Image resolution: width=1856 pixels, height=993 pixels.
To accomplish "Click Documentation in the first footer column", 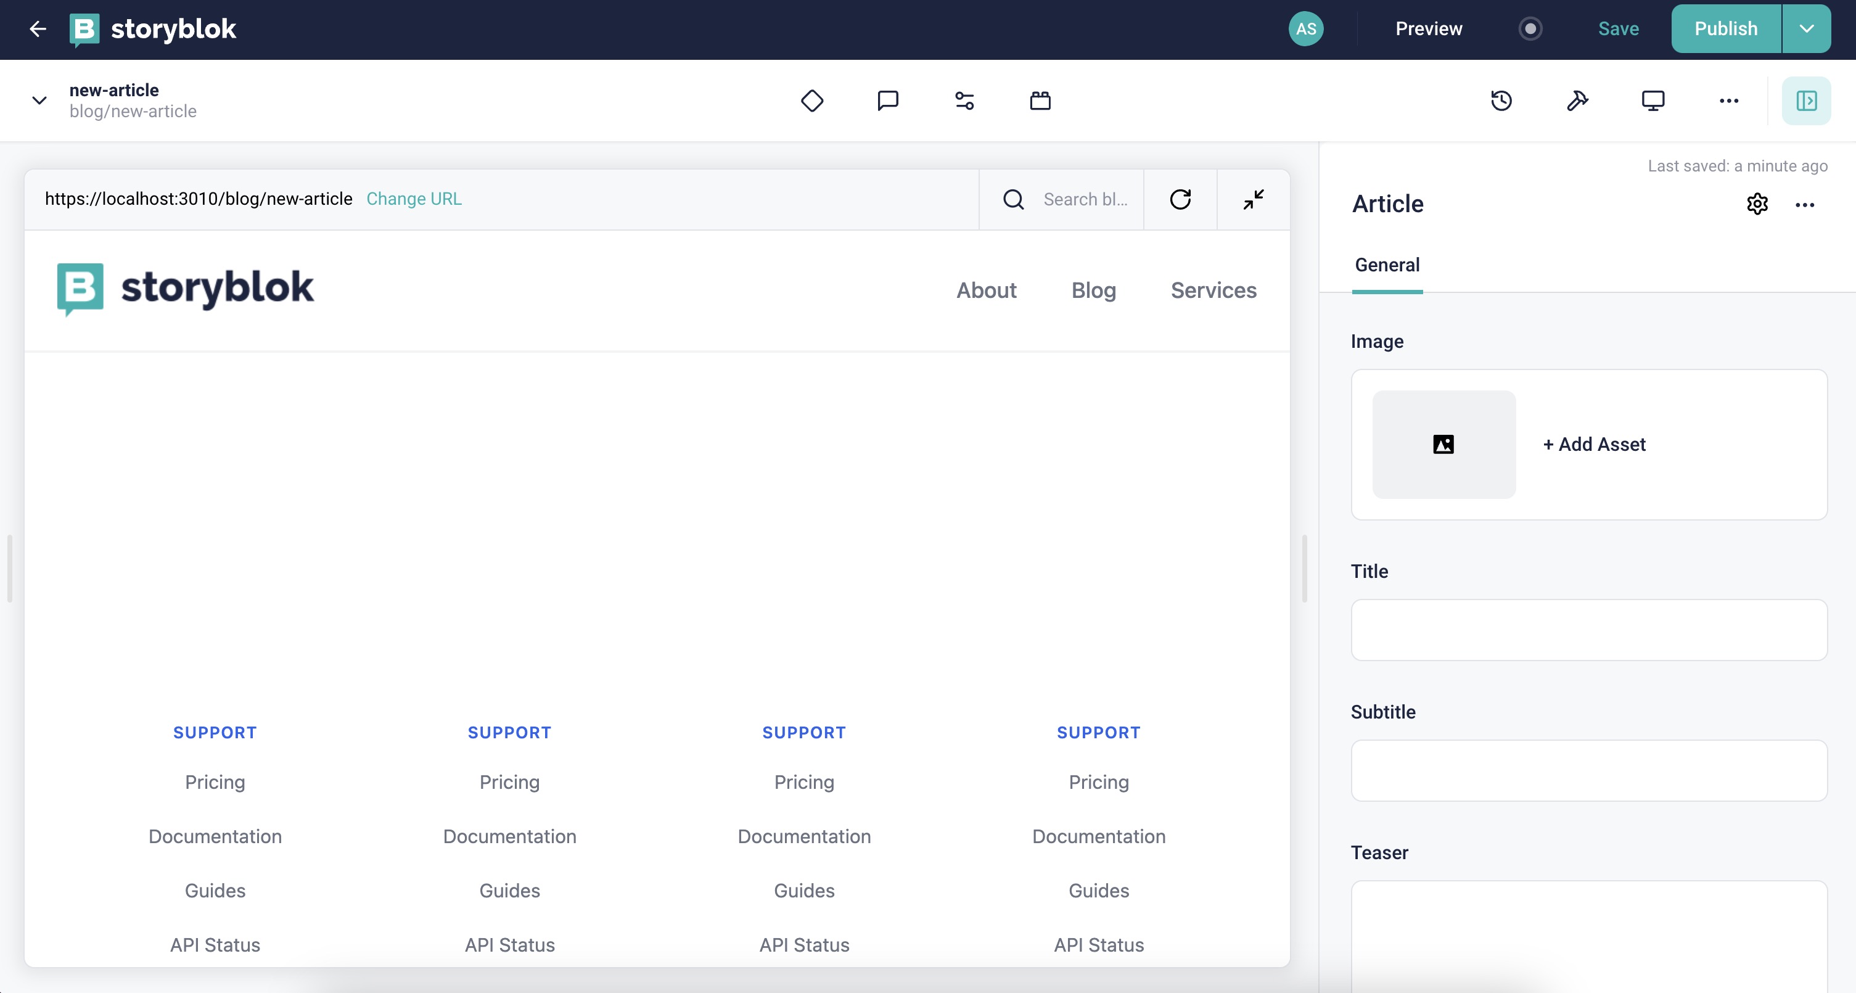I will point(215,836).
